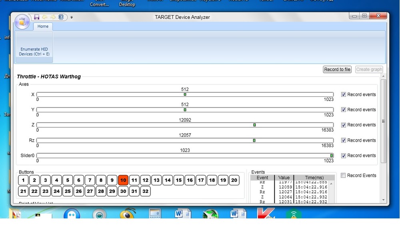Click button 15 indicator
This screenshot has height=228, width=400.
178,180
